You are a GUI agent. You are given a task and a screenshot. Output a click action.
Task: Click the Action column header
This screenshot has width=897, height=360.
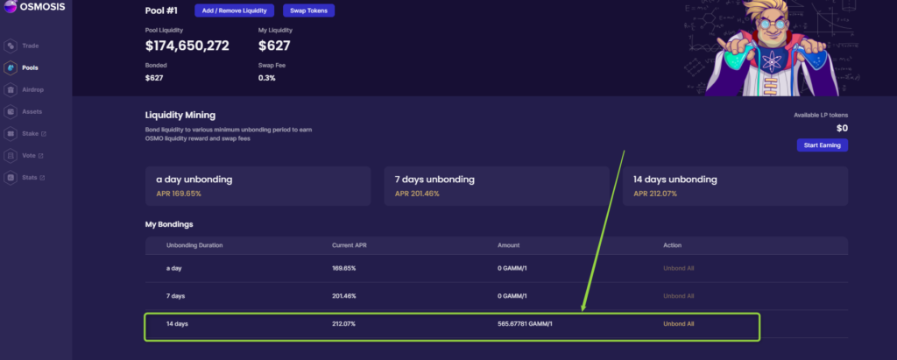[672, 245]
